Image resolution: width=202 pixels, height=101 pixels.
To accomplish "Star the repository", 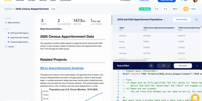I will coord(164,9).
